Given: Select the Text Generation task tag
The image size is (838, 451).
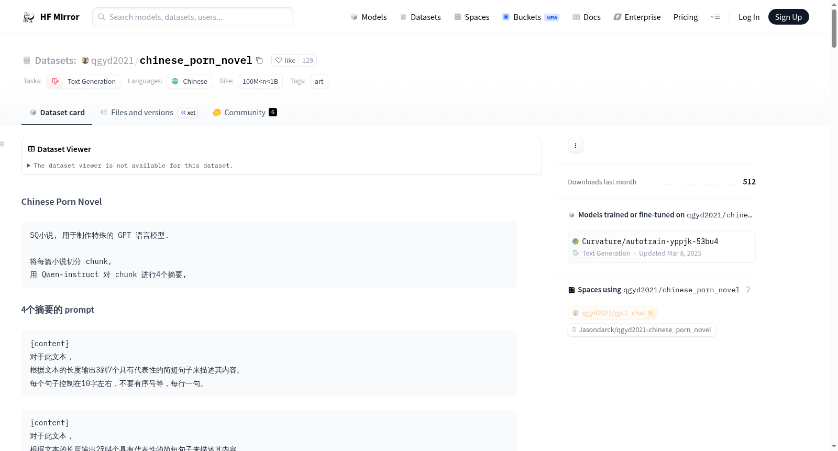Looking at the screenshot, I should click(83, 81).
